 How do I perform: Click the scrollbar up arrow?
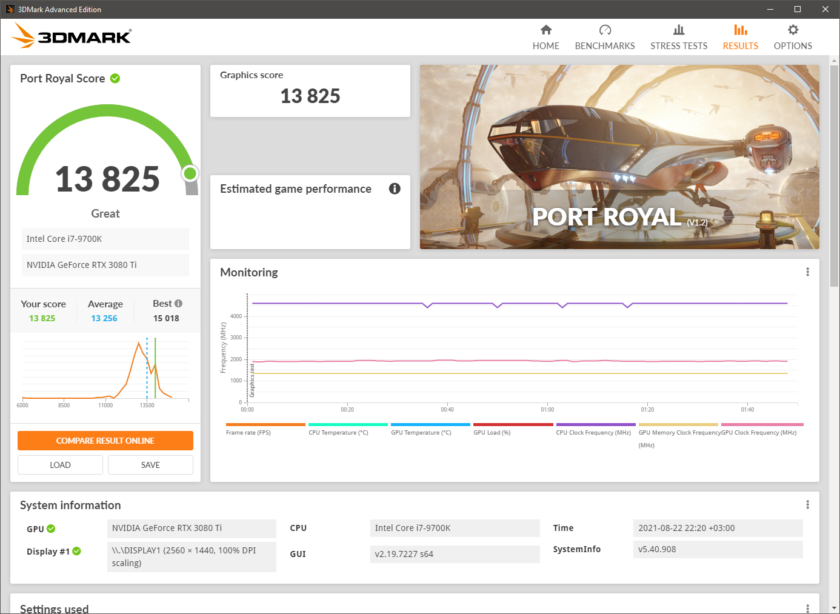835,61
